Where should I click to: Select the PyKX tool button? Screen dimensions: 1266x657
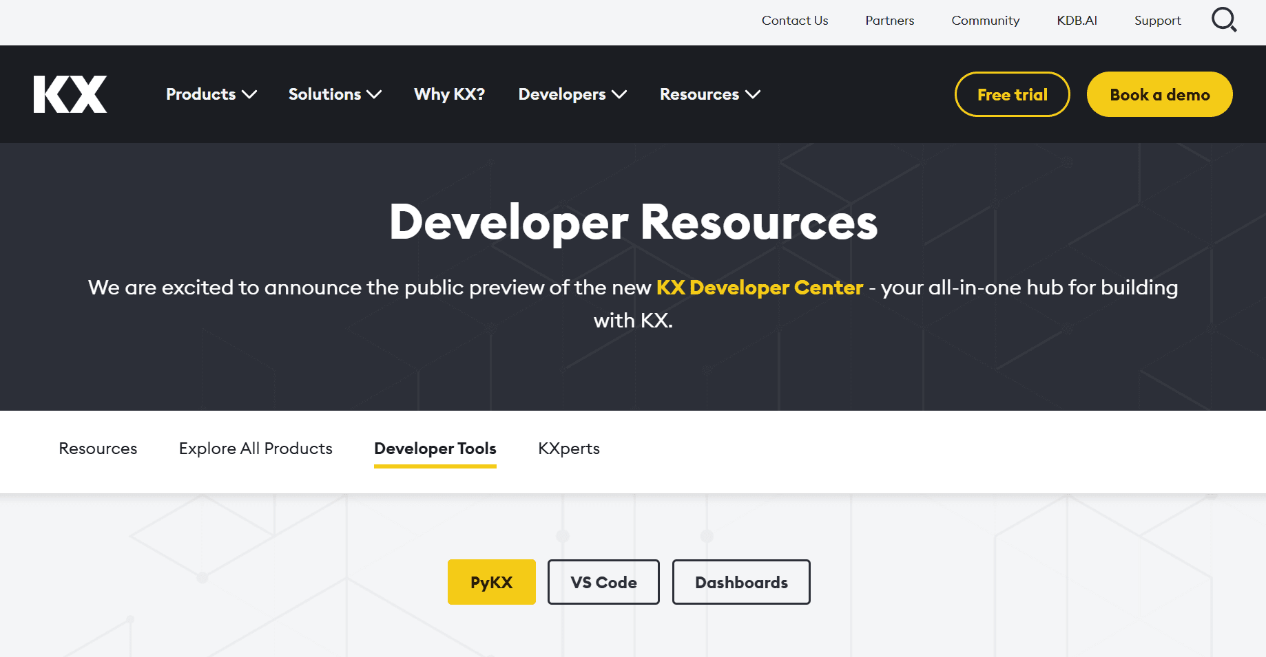(x=492, y=582)
